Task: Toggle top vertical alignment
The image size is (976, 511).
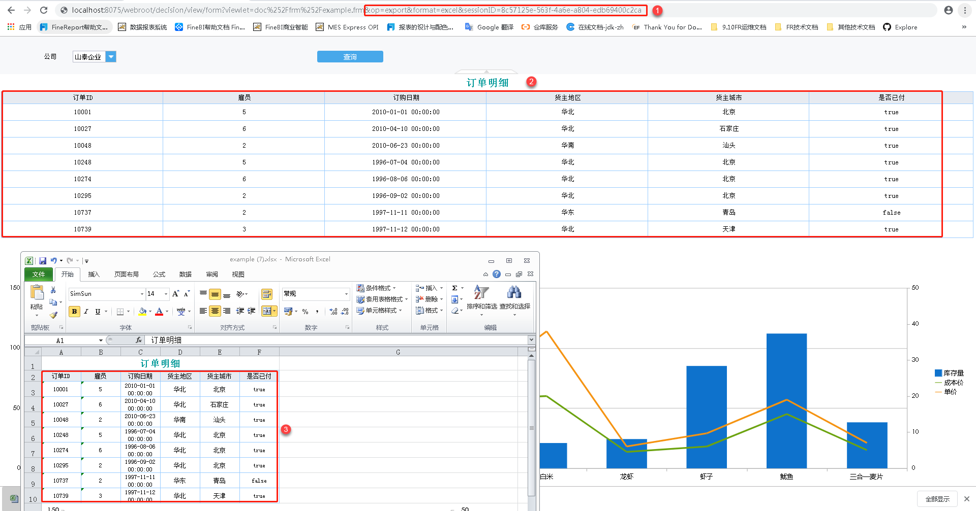Action: pyautogui.click(x=203, y=294)
